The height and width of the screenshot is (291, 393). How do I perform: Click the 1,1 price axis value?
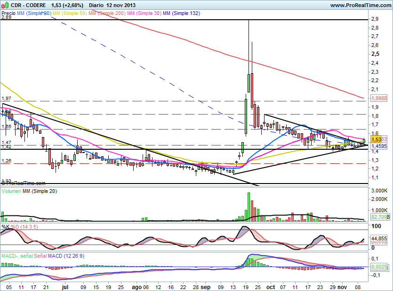(375, 177)
